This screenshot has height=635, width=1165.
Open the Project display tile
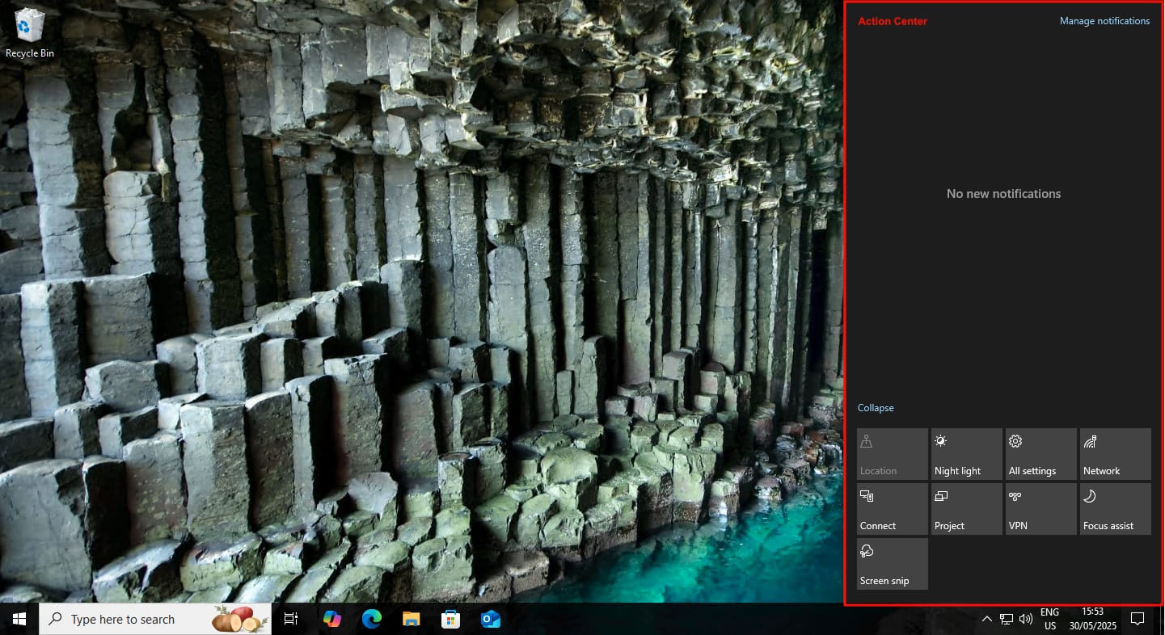click(x=967, y=509)
